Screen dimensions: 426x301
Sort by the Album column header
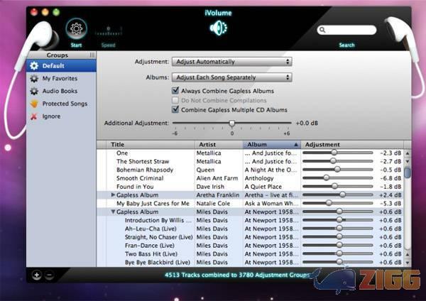click(271, 145)
